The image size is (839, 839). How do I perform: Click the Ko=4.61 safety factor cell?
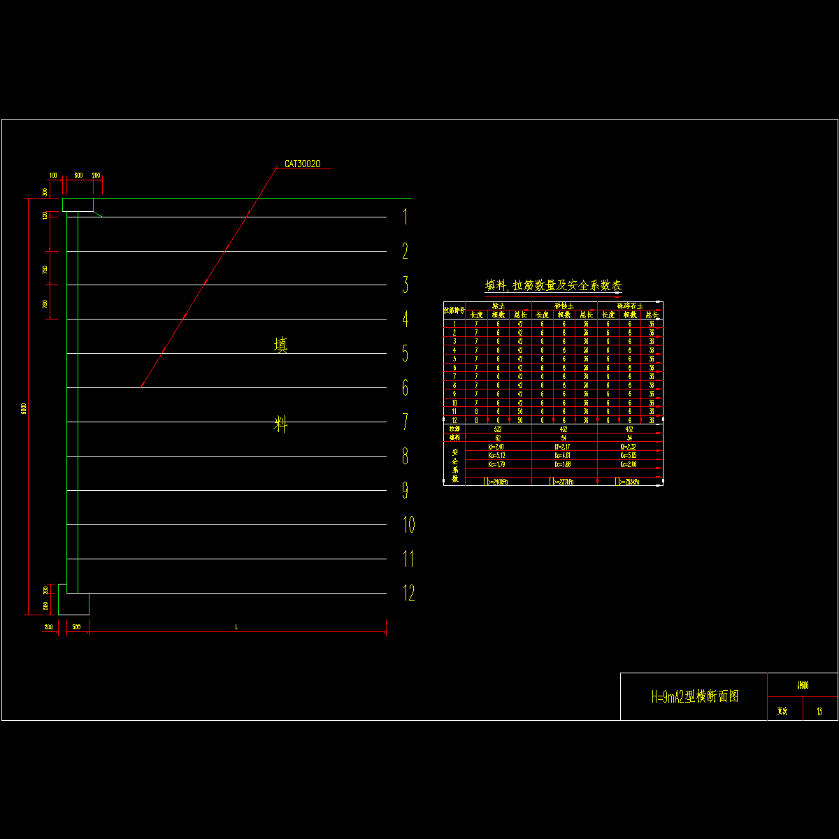click(564, 454)
